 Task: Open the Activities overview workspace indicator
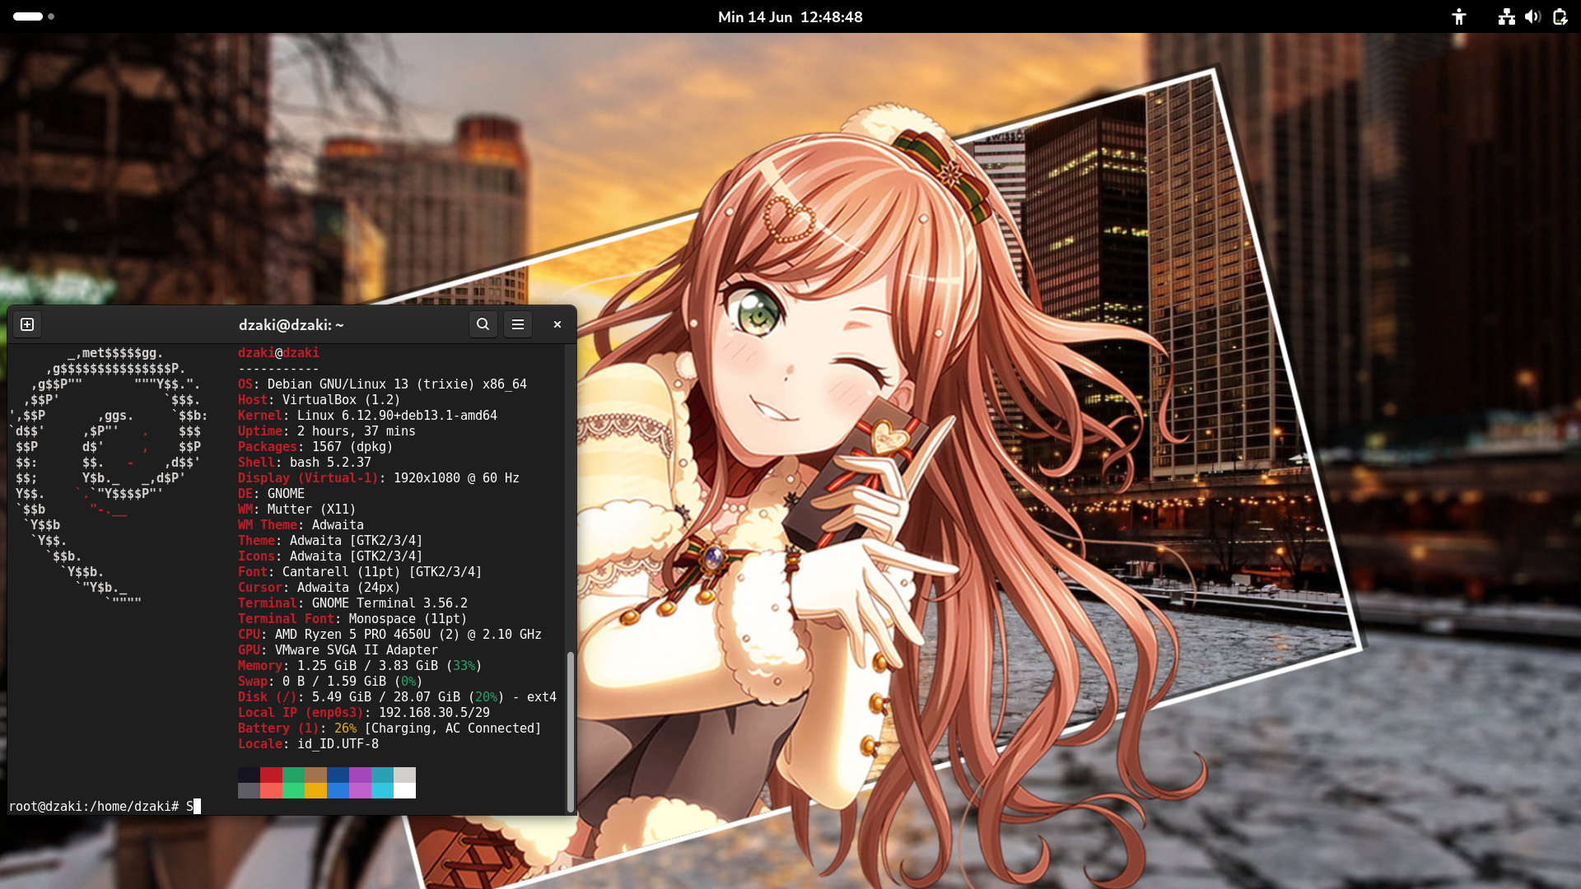[x=33, y=16]
